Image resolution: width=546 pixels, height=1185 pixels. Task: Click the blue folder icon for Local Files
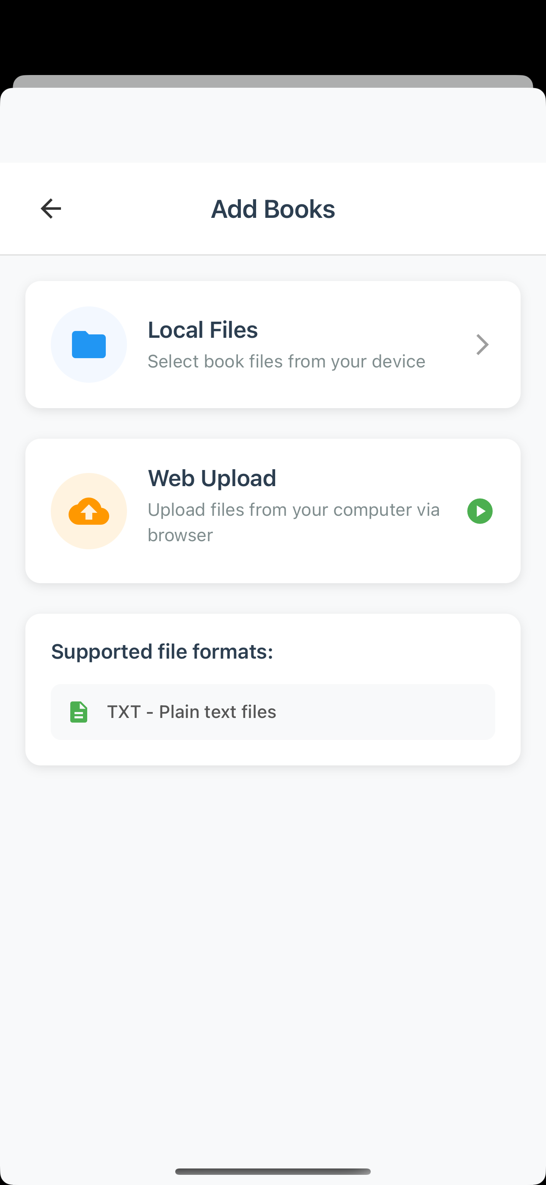click(x=89, y=344)
